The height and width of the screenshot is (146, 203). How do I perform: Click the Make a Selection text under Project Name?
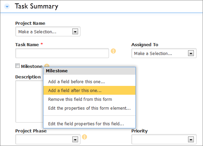point(37,32)
